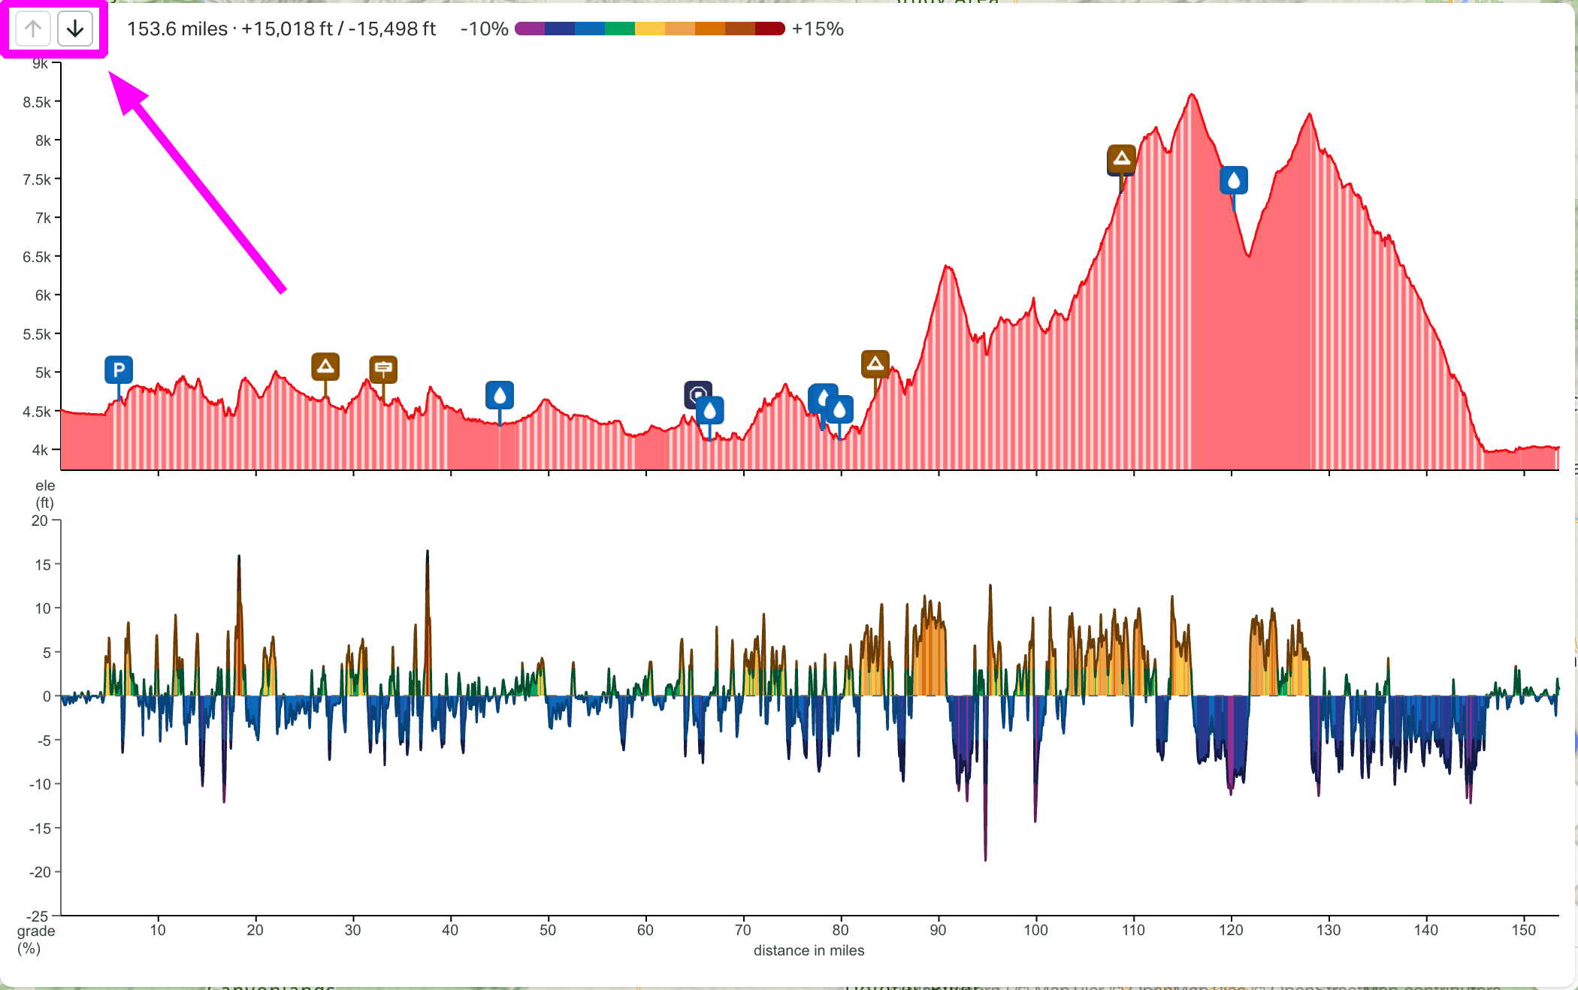Viewport: 1578px width, 990px height.
Task: Click the "-5" grade axis tick label
Action: click(44, 740)
